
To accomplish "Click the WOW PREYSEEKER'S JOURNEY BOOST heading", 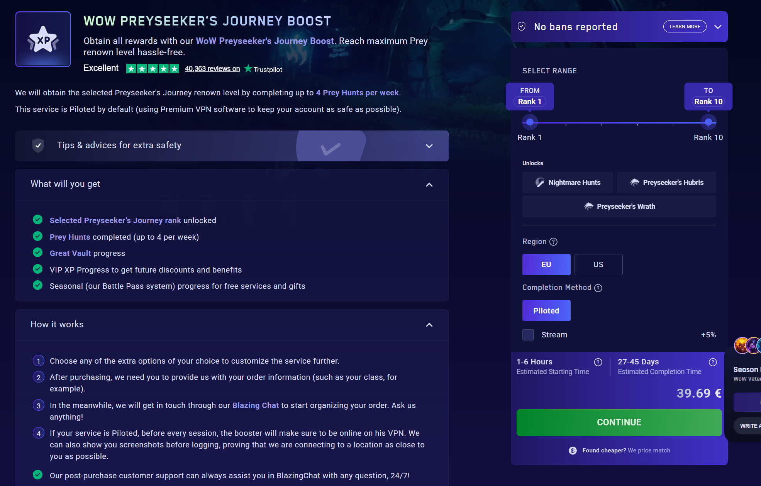I will [x=207, y=21].
